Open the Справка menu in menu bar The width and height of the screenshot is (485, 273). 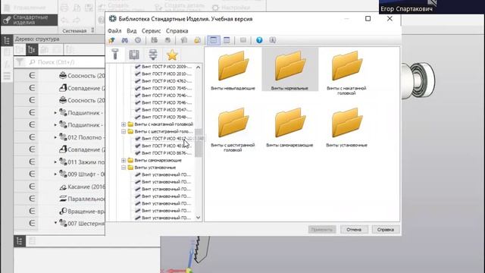[x=177, y=31]
